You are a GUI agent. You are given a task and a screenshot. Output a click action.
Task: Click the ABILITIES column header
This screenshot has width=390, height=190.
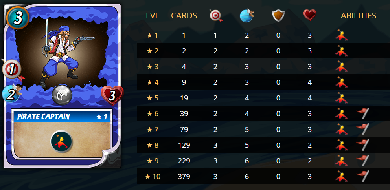point(359,16)
